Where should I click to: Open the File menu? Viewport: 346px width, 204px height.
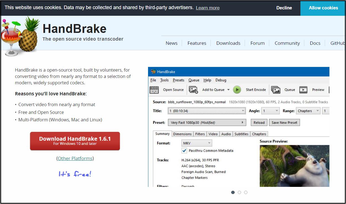pos(153,80)
